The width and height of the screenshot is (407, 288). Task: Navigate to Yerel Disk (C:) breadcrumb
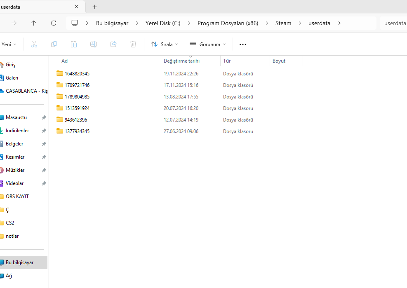163,23
